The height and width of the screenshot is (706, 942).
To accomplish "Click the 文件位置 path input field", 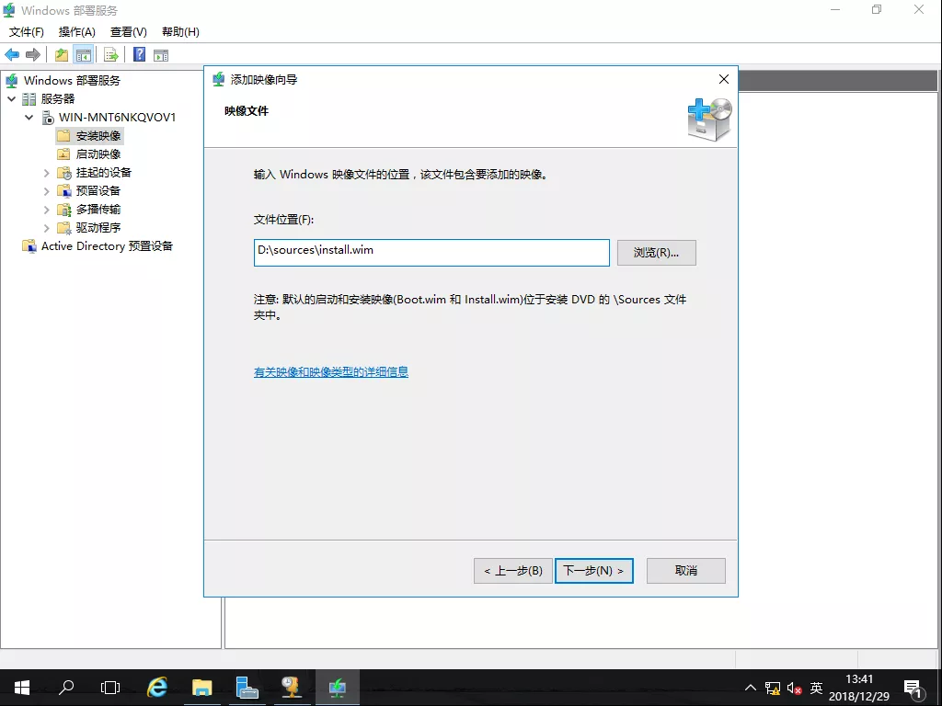I will pyautogui.click(x=431, y=253).
